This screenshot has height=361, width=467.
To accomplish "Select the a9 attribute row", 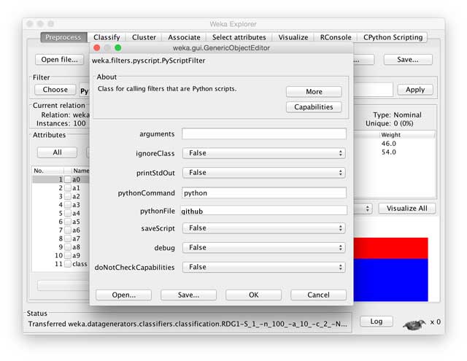I will [61, 256].
